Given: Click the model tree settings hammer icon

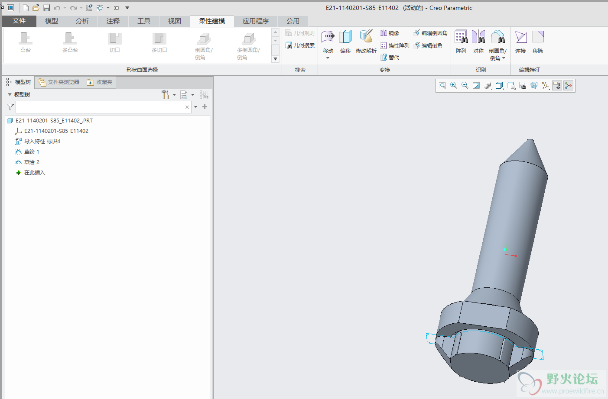Looking at the screenshot, I should point(165,95).
